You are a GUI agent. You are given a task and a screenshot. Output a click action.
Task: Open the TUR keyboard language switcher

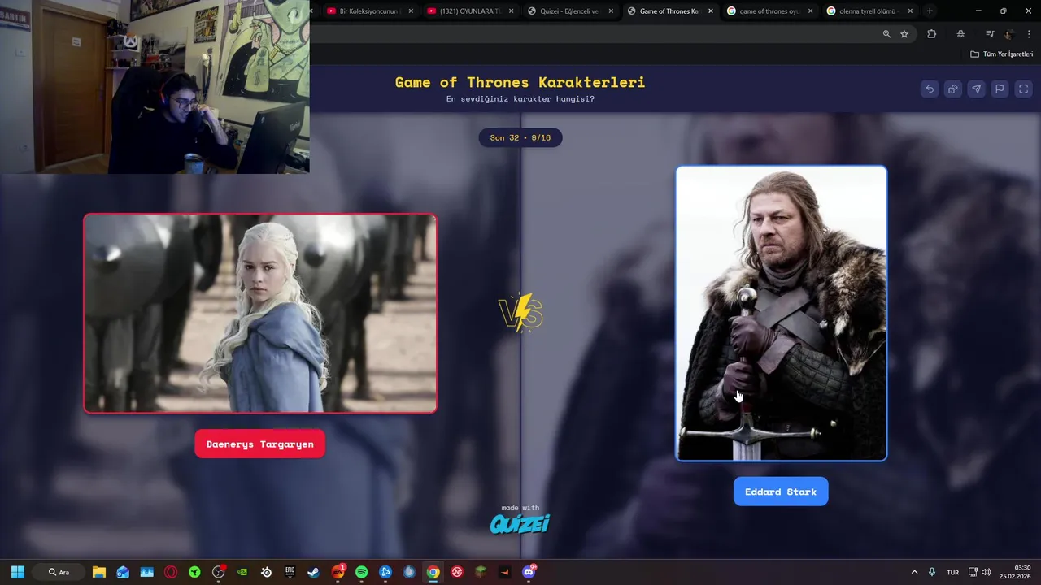coord(952,572)
